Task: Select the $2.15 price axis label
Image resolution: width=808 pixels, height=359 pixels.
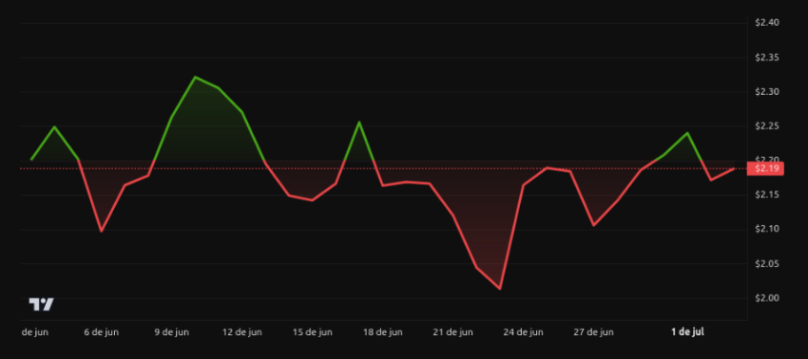Action: point(767,195)
